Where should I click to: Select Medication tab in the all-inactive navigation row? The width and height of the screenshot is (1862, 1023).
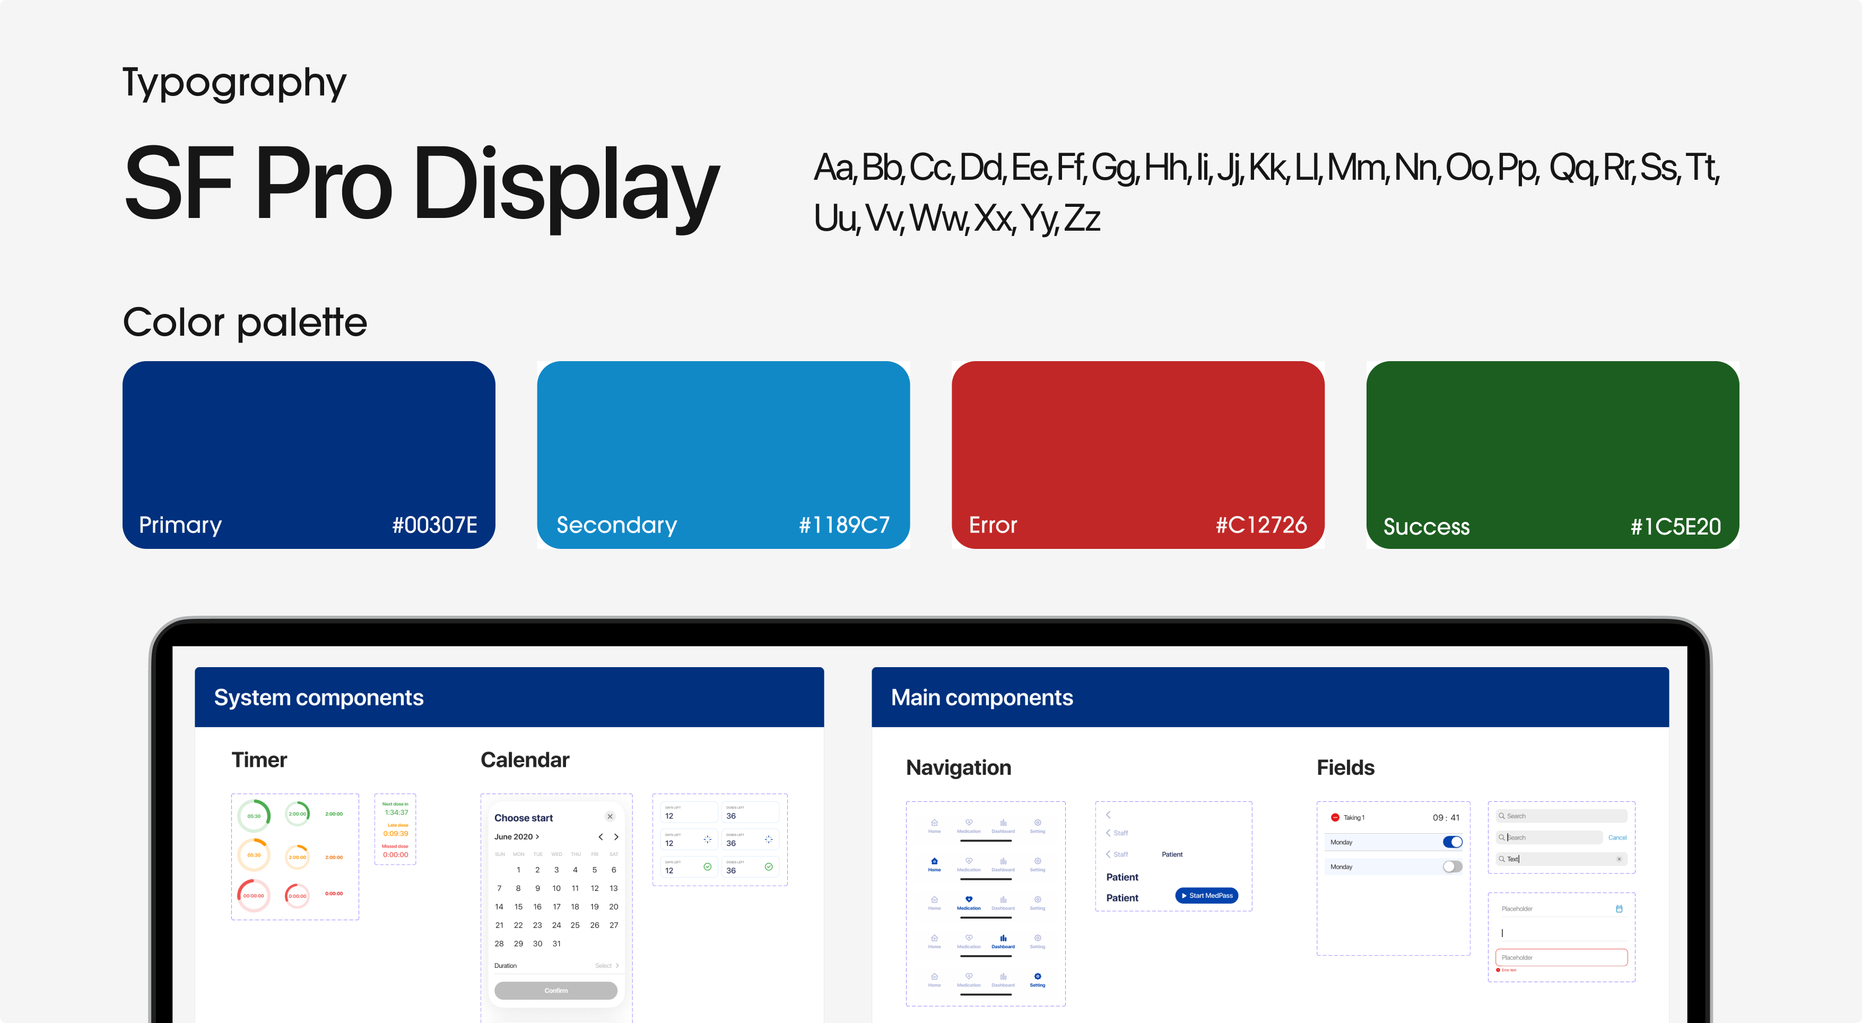[x=969, y=826]
